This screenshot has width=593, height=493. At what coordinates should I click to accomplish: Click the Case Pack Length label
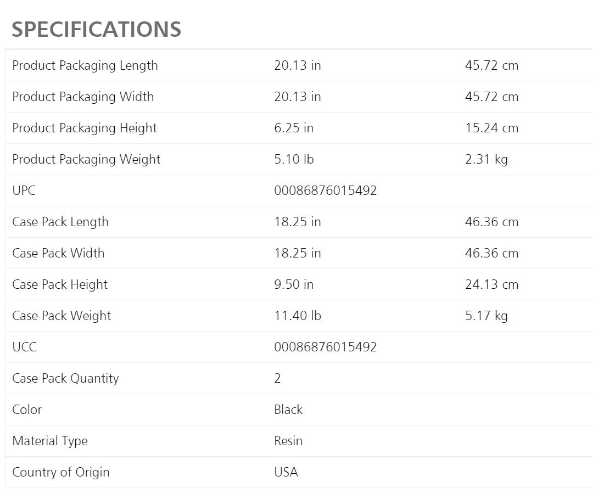(60, 222)
